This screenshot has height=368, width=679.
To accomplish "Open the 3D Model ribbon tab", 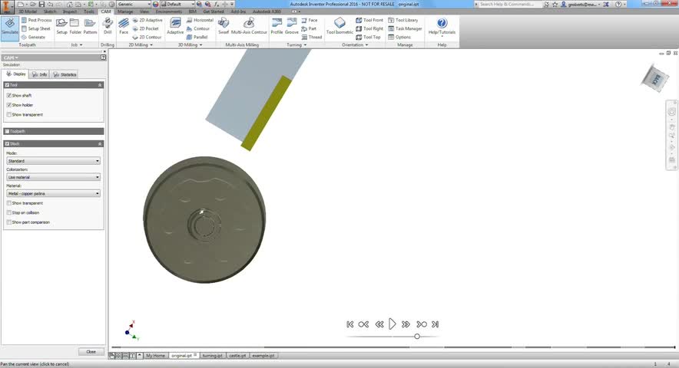I will [28, 11].
